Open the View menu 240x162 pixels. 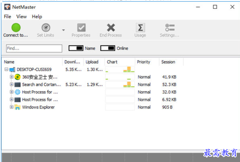pyautogui.click(x=21, y=17)
